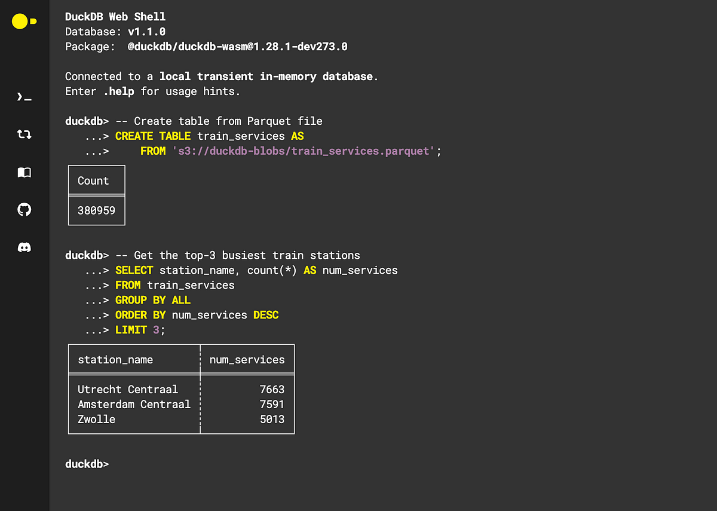
Task: Click the empty duckdb> prompt line
Action: [x=87, y=464]
